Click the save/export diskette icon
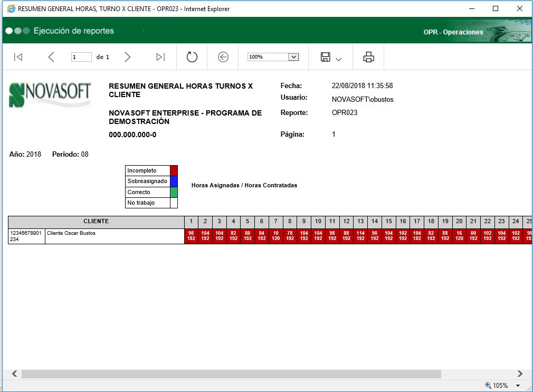 point(326,57)
